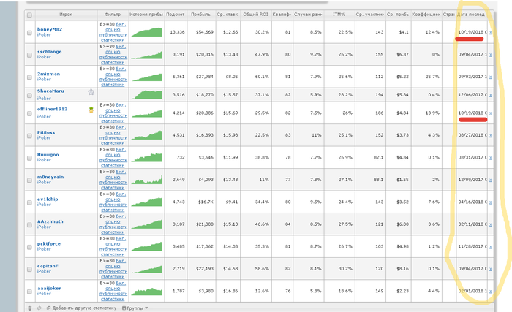
Task: Sort by the Подсчет column header
Action: point(176,15)
